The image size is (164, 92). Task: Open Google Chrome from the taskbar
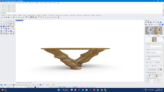101,90
